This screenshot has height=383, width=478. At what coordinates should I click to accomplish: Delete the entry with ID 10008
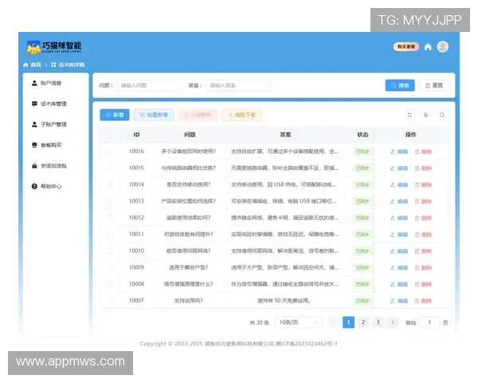tap(424, 284)
